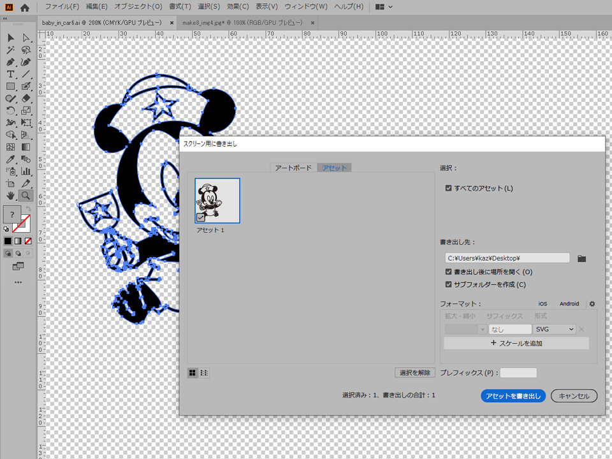Open the SVG format dropdown
This screenshot has width=612, height=459.
(554, 330)
